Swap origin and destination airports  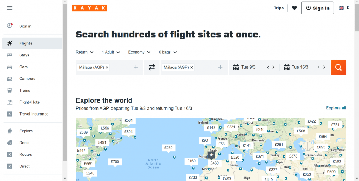151,67
